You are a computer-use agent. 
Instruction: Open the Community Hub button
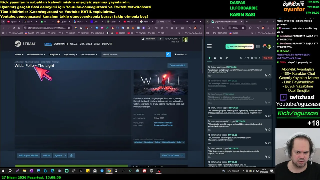(x=177, y=65)
